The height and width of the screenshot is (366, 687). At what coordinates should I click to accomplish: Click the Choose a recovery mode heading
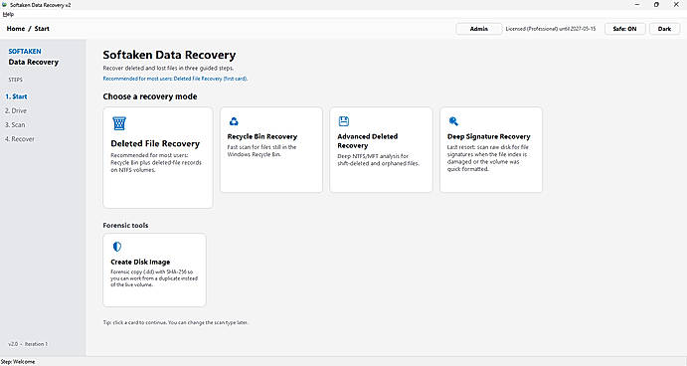[x=150, y=96]
